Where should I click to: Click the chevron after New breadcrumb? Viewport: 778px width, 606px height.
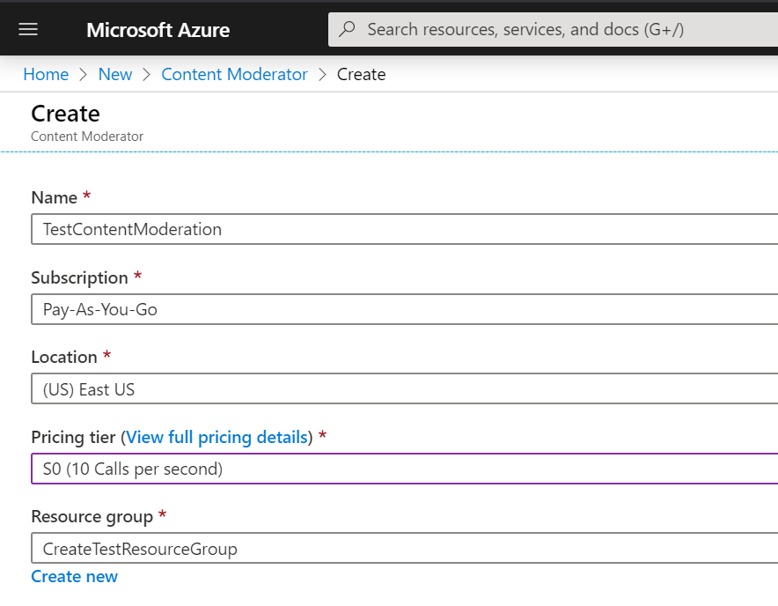coord(146,75)
